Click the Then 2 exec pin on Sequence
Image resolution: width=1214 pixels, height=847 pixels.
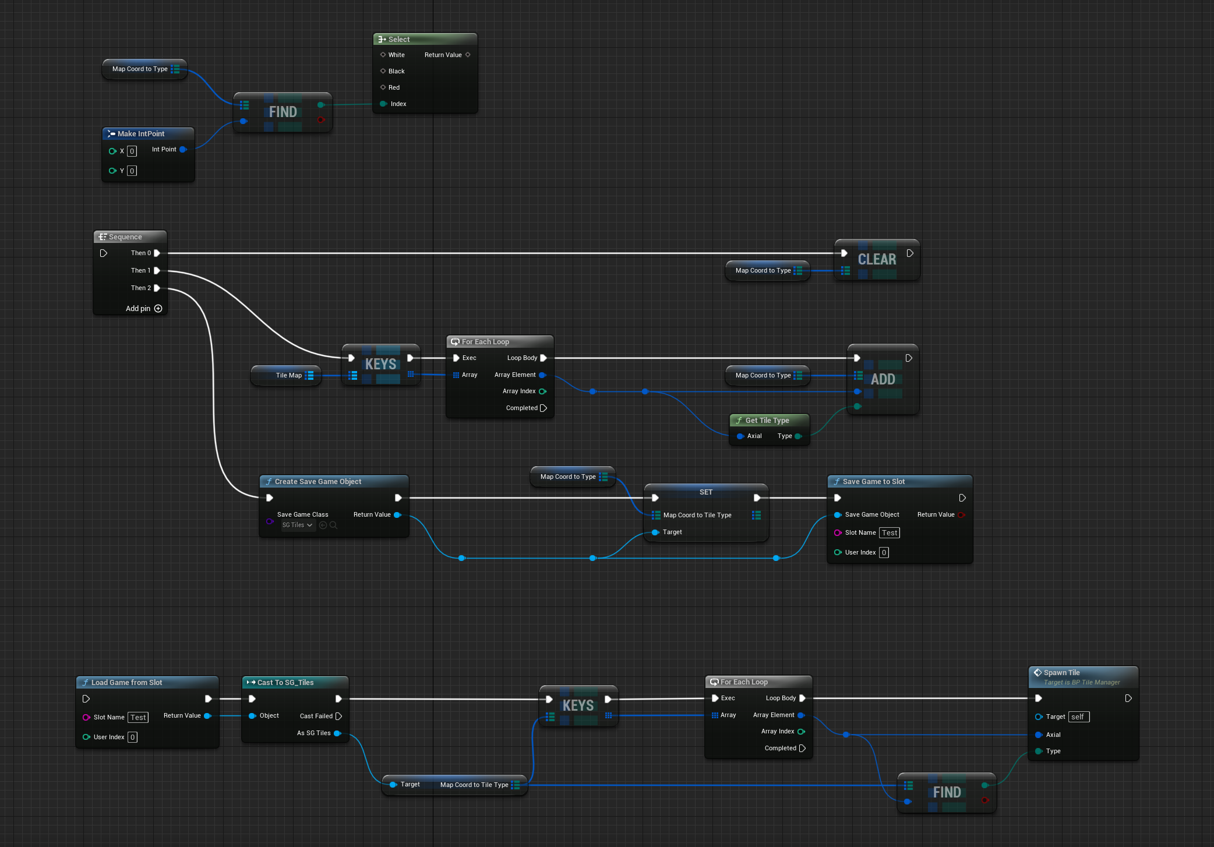157,288
